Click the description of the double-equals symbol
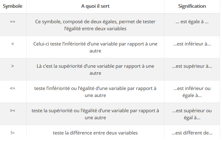 (95, 25)
